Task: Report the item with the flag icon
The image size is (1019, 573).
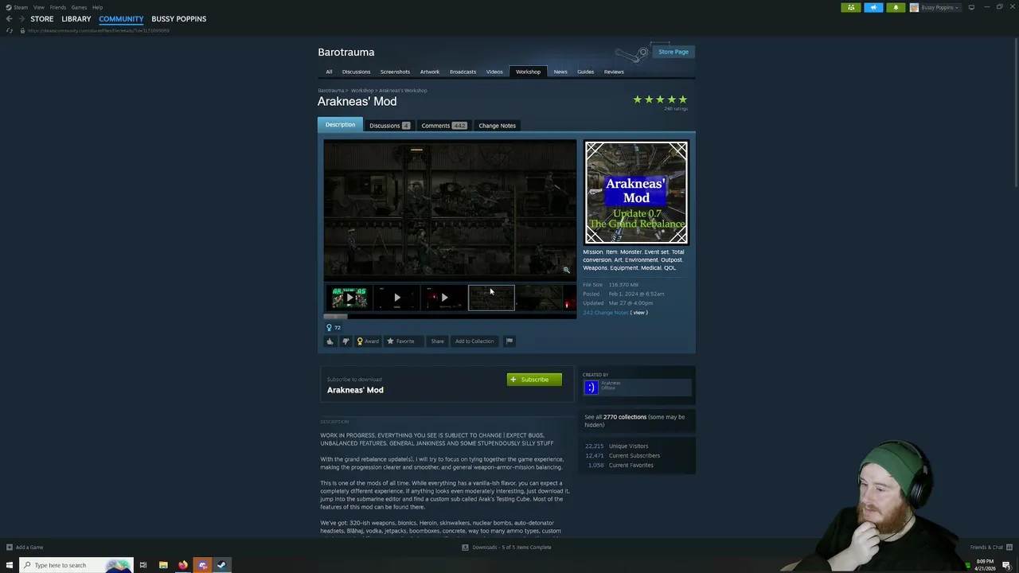Action: click(x=509, y=341)
